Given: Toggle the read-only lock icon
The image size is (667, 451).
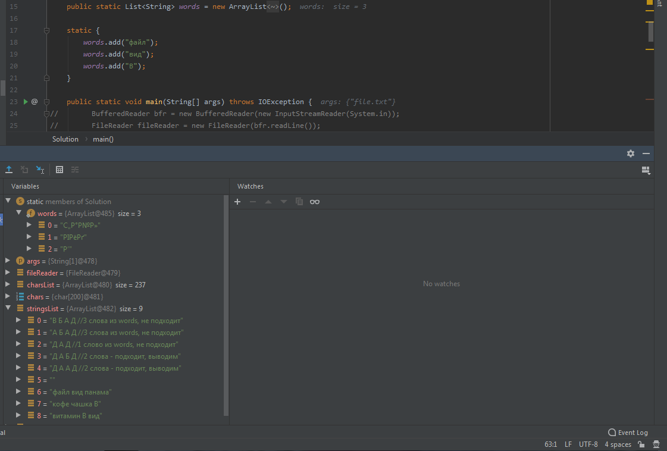Looking at the screenshot, I should [641, 444].
